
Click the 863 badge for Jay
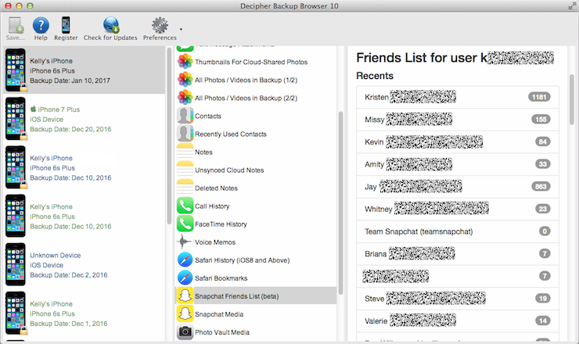pyautogui.click(x=541, y=186)
